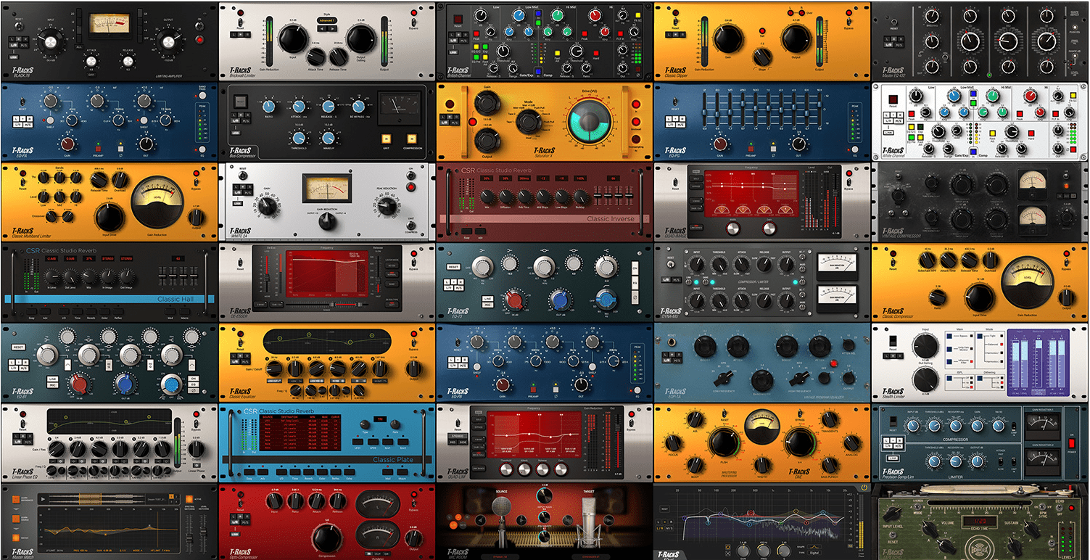
Task: Click the Output Ceiling knob on Brickwall Limiter
Action: (x=360, y=41)
